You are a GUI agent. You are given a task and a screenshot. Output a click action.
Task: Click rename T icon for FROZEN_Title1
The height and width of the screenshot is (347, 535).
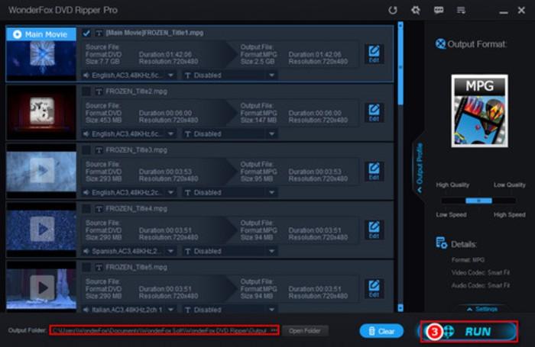pyautogui.click(x=99, y=33)
